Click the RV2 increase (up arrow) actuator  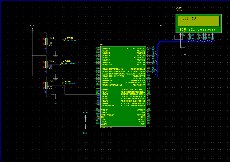43,62
